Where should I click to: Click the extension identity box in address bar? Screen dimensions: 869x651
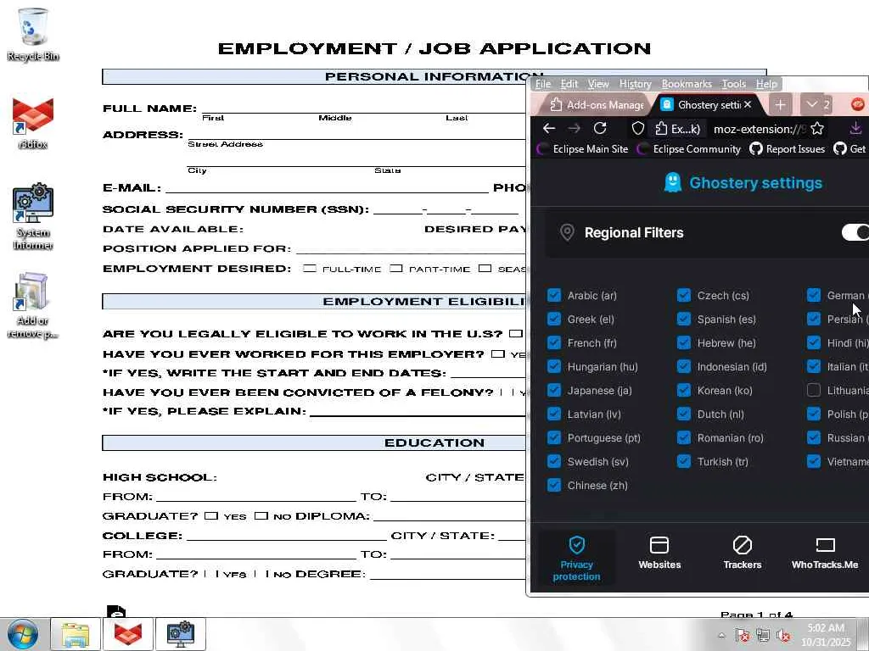[x=677, y=129]
